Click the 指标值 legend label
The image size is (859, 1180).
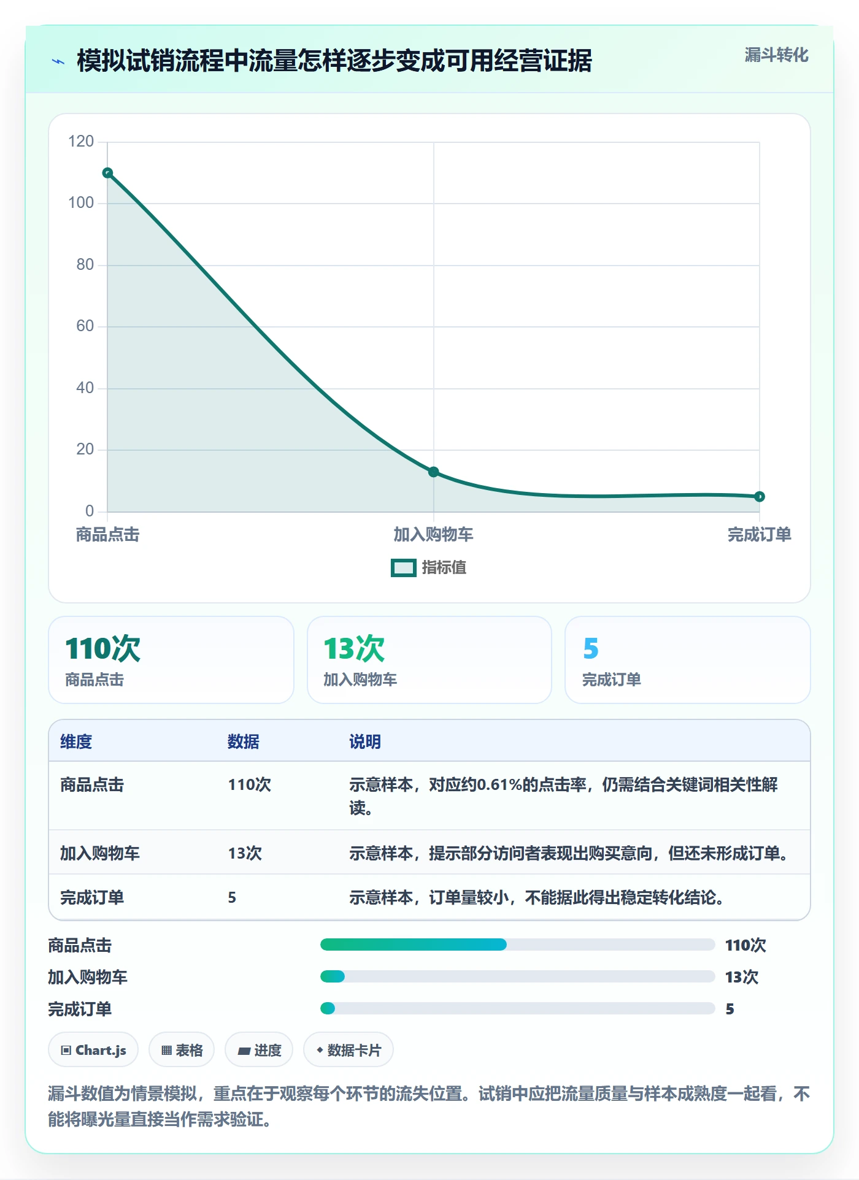click(x=444, y=568)
